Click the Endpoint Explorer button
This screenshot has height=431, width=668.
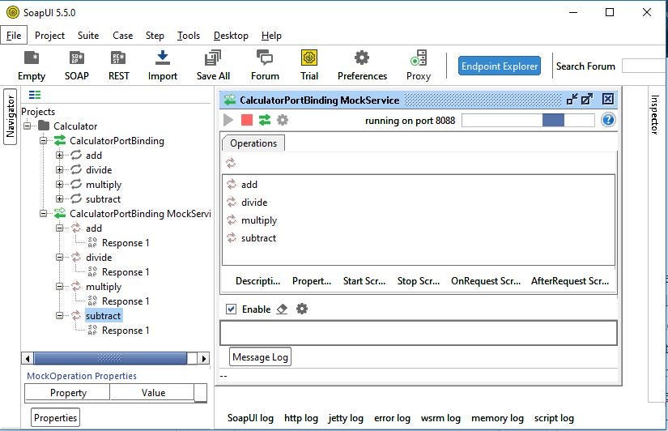pyautogui.click(x=500, y=66)
